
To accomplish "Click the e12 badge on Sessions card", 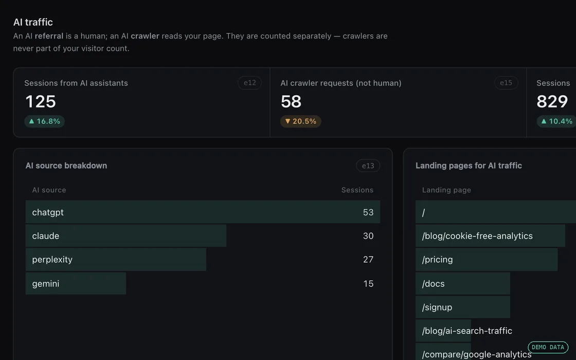I will click(249, 83).
